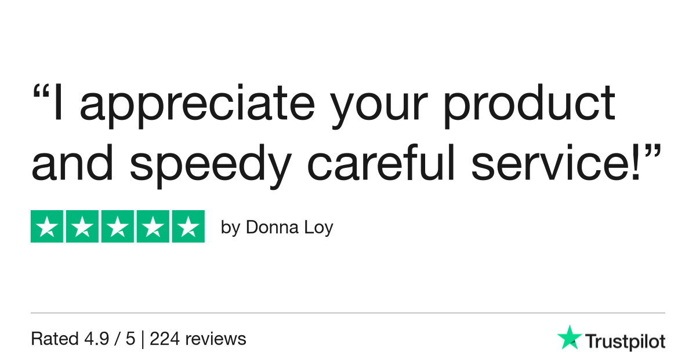
Task: Click the word "your" in the headline
Action: (x=363, y=110)
